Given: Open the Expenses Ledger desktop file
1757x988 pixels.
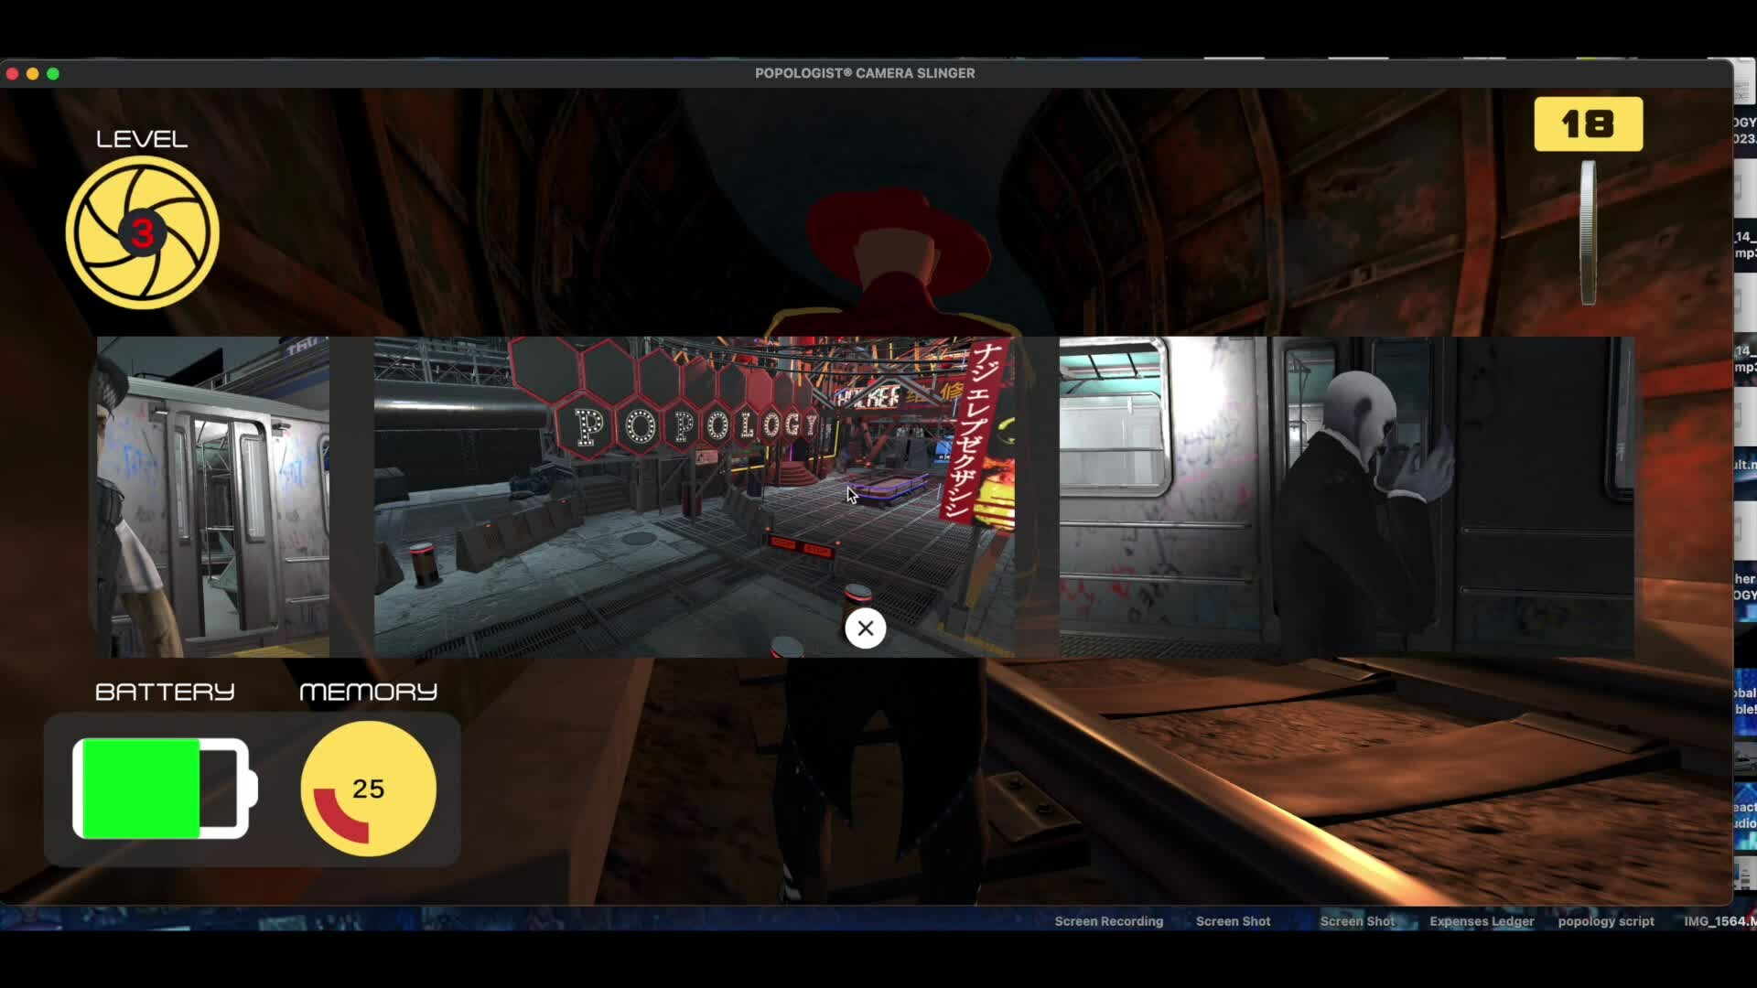Looking at the screenshot, I should coord(1482,921).
